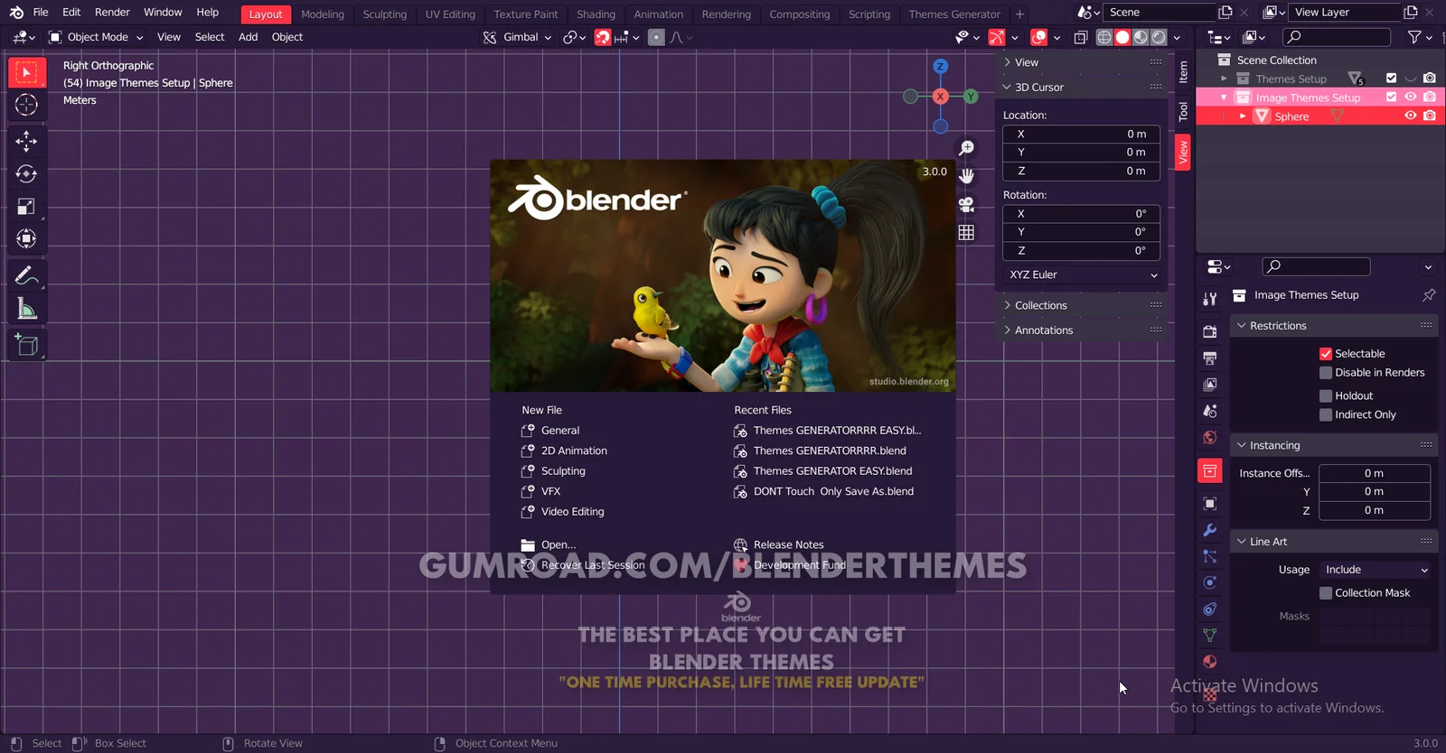This screenshot has width=1446, height=753.
Task: Switch to the Modeling workspace tab
Action: [323, 14]
